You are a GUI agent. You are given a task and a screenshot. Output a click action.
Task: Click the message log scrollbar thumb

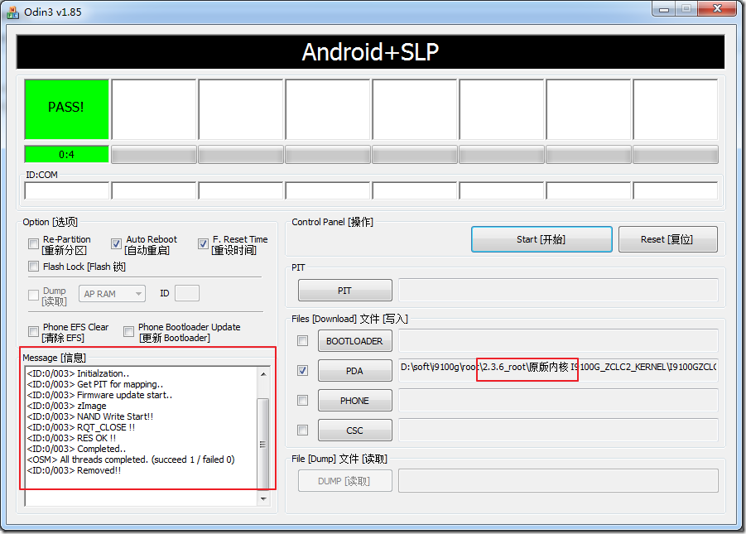click(x=263, y=445)
